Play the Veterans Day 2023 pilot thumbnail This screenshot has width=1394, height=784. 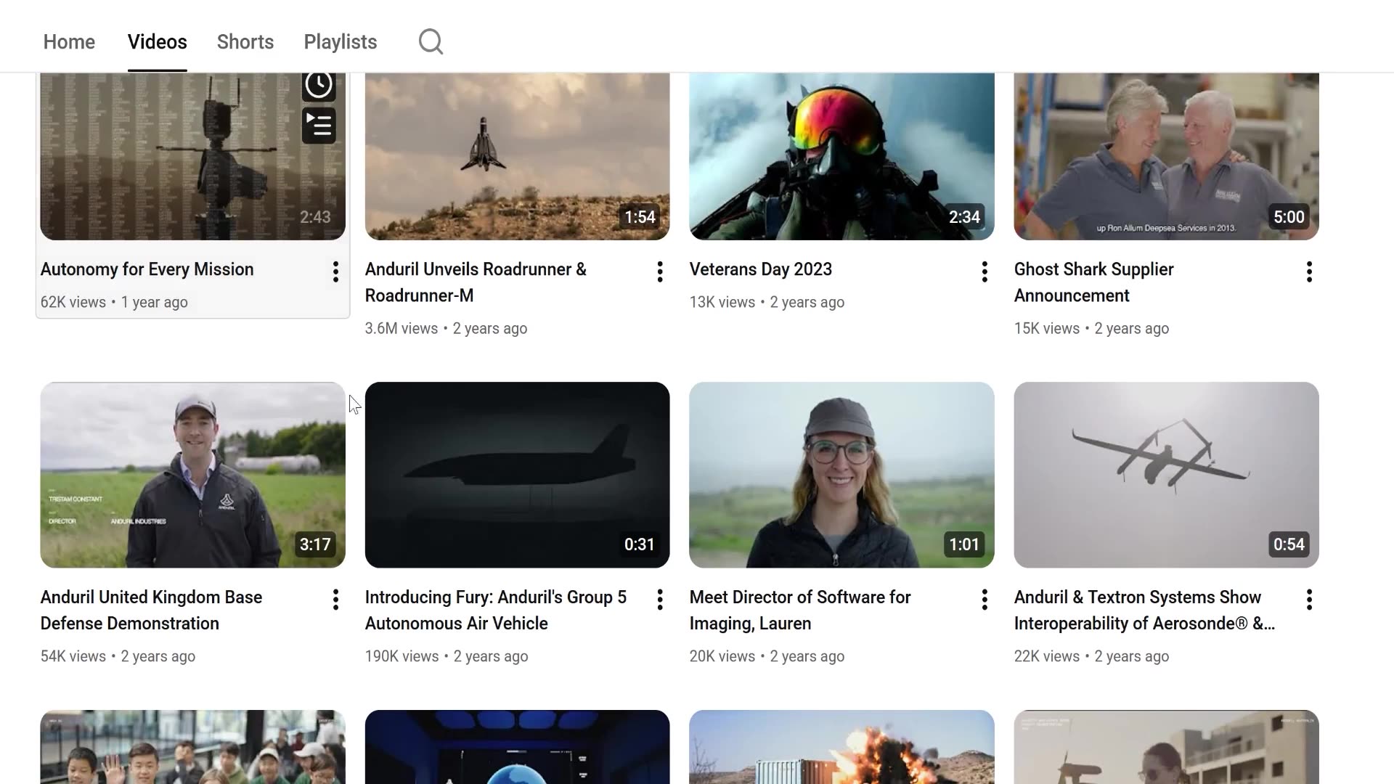(x=841, y=156)
